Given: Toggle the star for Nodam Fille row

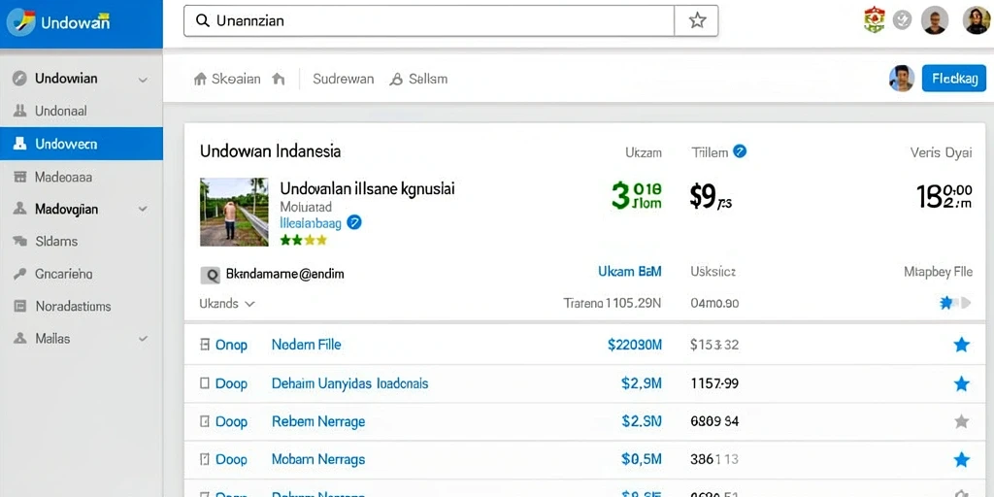Looking at the screenshot, I should [x=962, y=345].
